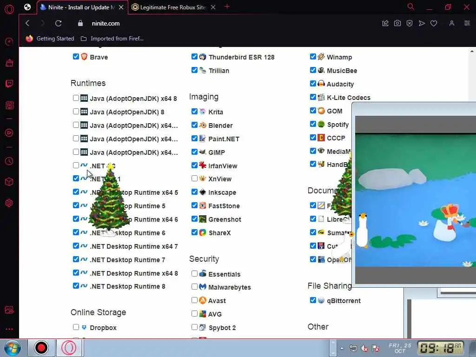The width and height of the screenshot is (476, 357).
Task: Uncheck the Brave checkbox
Action: 76,56
